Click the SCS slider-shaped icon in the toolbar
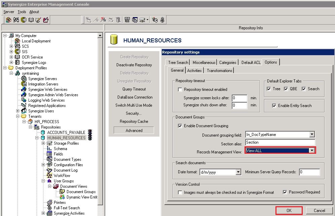Image resolution: width=335 pixels, height=216 pixels. 16,20
